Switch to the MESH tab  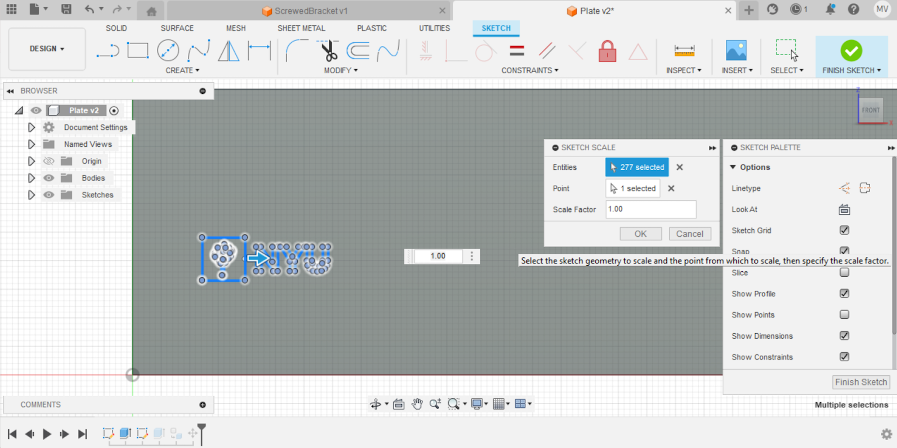(236, 28)
